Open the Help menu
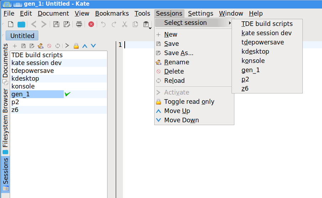The image size is (322, 198). pos(256,14)
